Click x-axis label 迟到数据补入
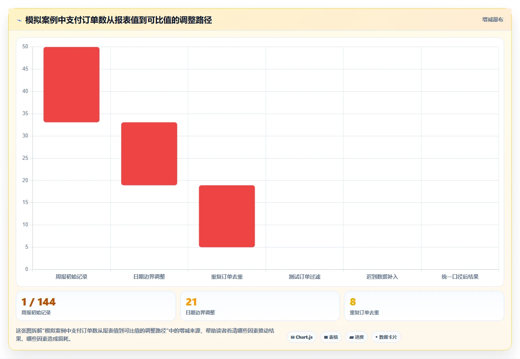The height and width of the screenshot is (359, 520). pos(382,277)
